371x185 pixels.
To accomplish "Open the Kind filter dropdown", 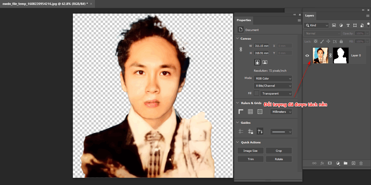I will pyautogui.click(x=316, y=25).
